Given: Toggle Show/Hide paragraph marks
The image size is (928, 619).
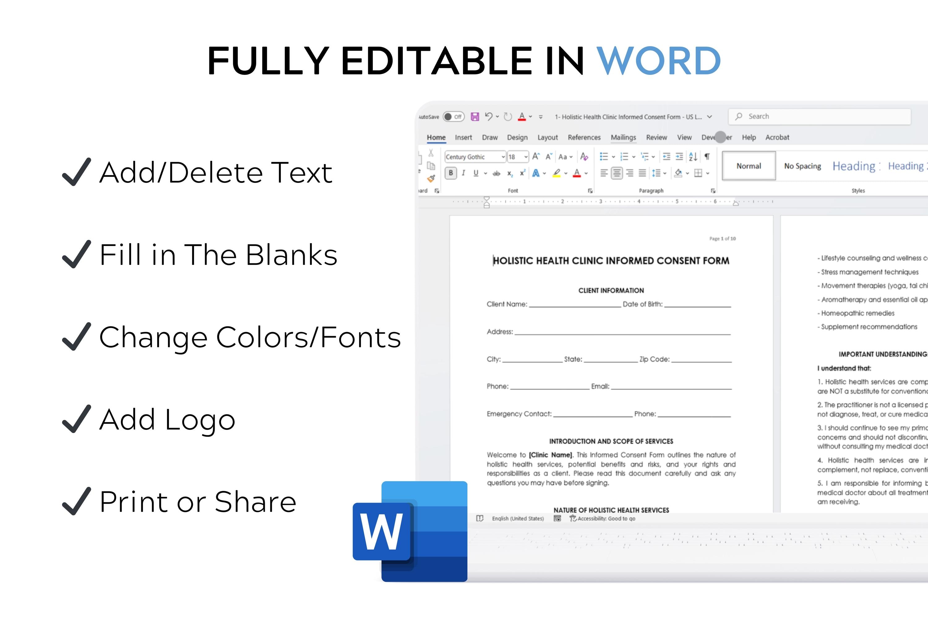Looking at the screenshot, I should (707, 157).
